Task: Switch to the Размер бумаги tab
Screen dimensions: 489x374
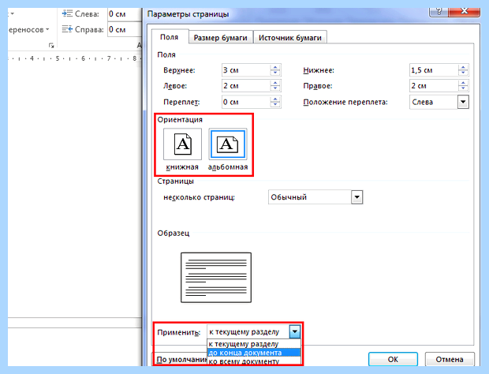Action: (x=221, y=38)
